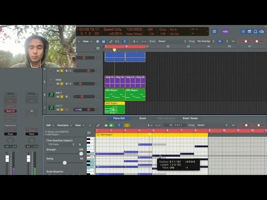Switch to the Score tab
The image size is (267, 200).
(142, 118)
